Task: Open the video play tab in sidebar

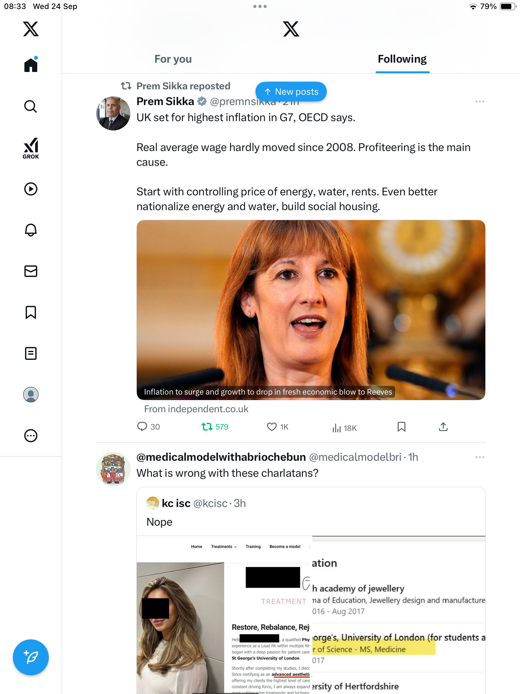Action: click(31, 189)
